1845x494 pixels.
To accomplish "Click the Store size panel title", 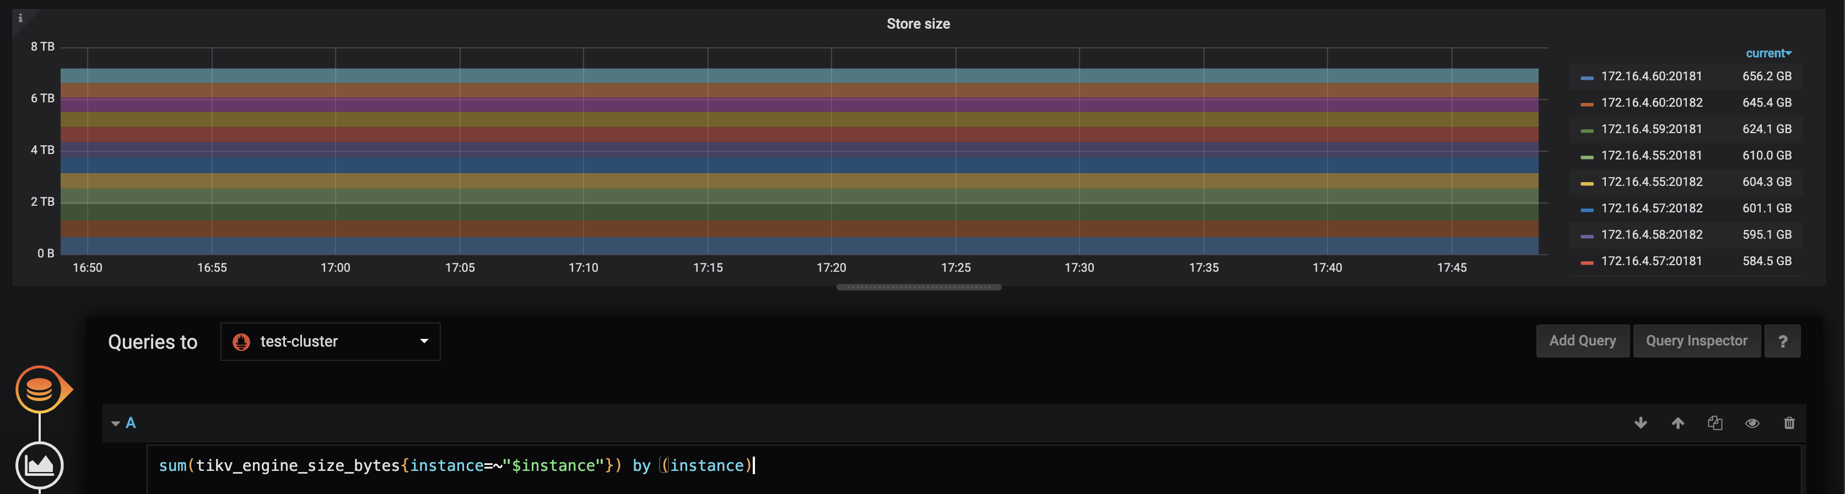I will pyautogui.click(x=918, y=24).
